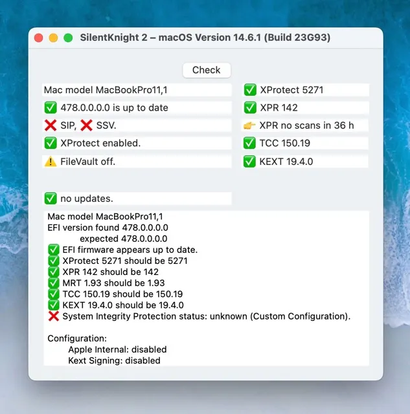Click checkmark beside 'MRT 1.93 should be 1.93'

click(x=54, y=283)
